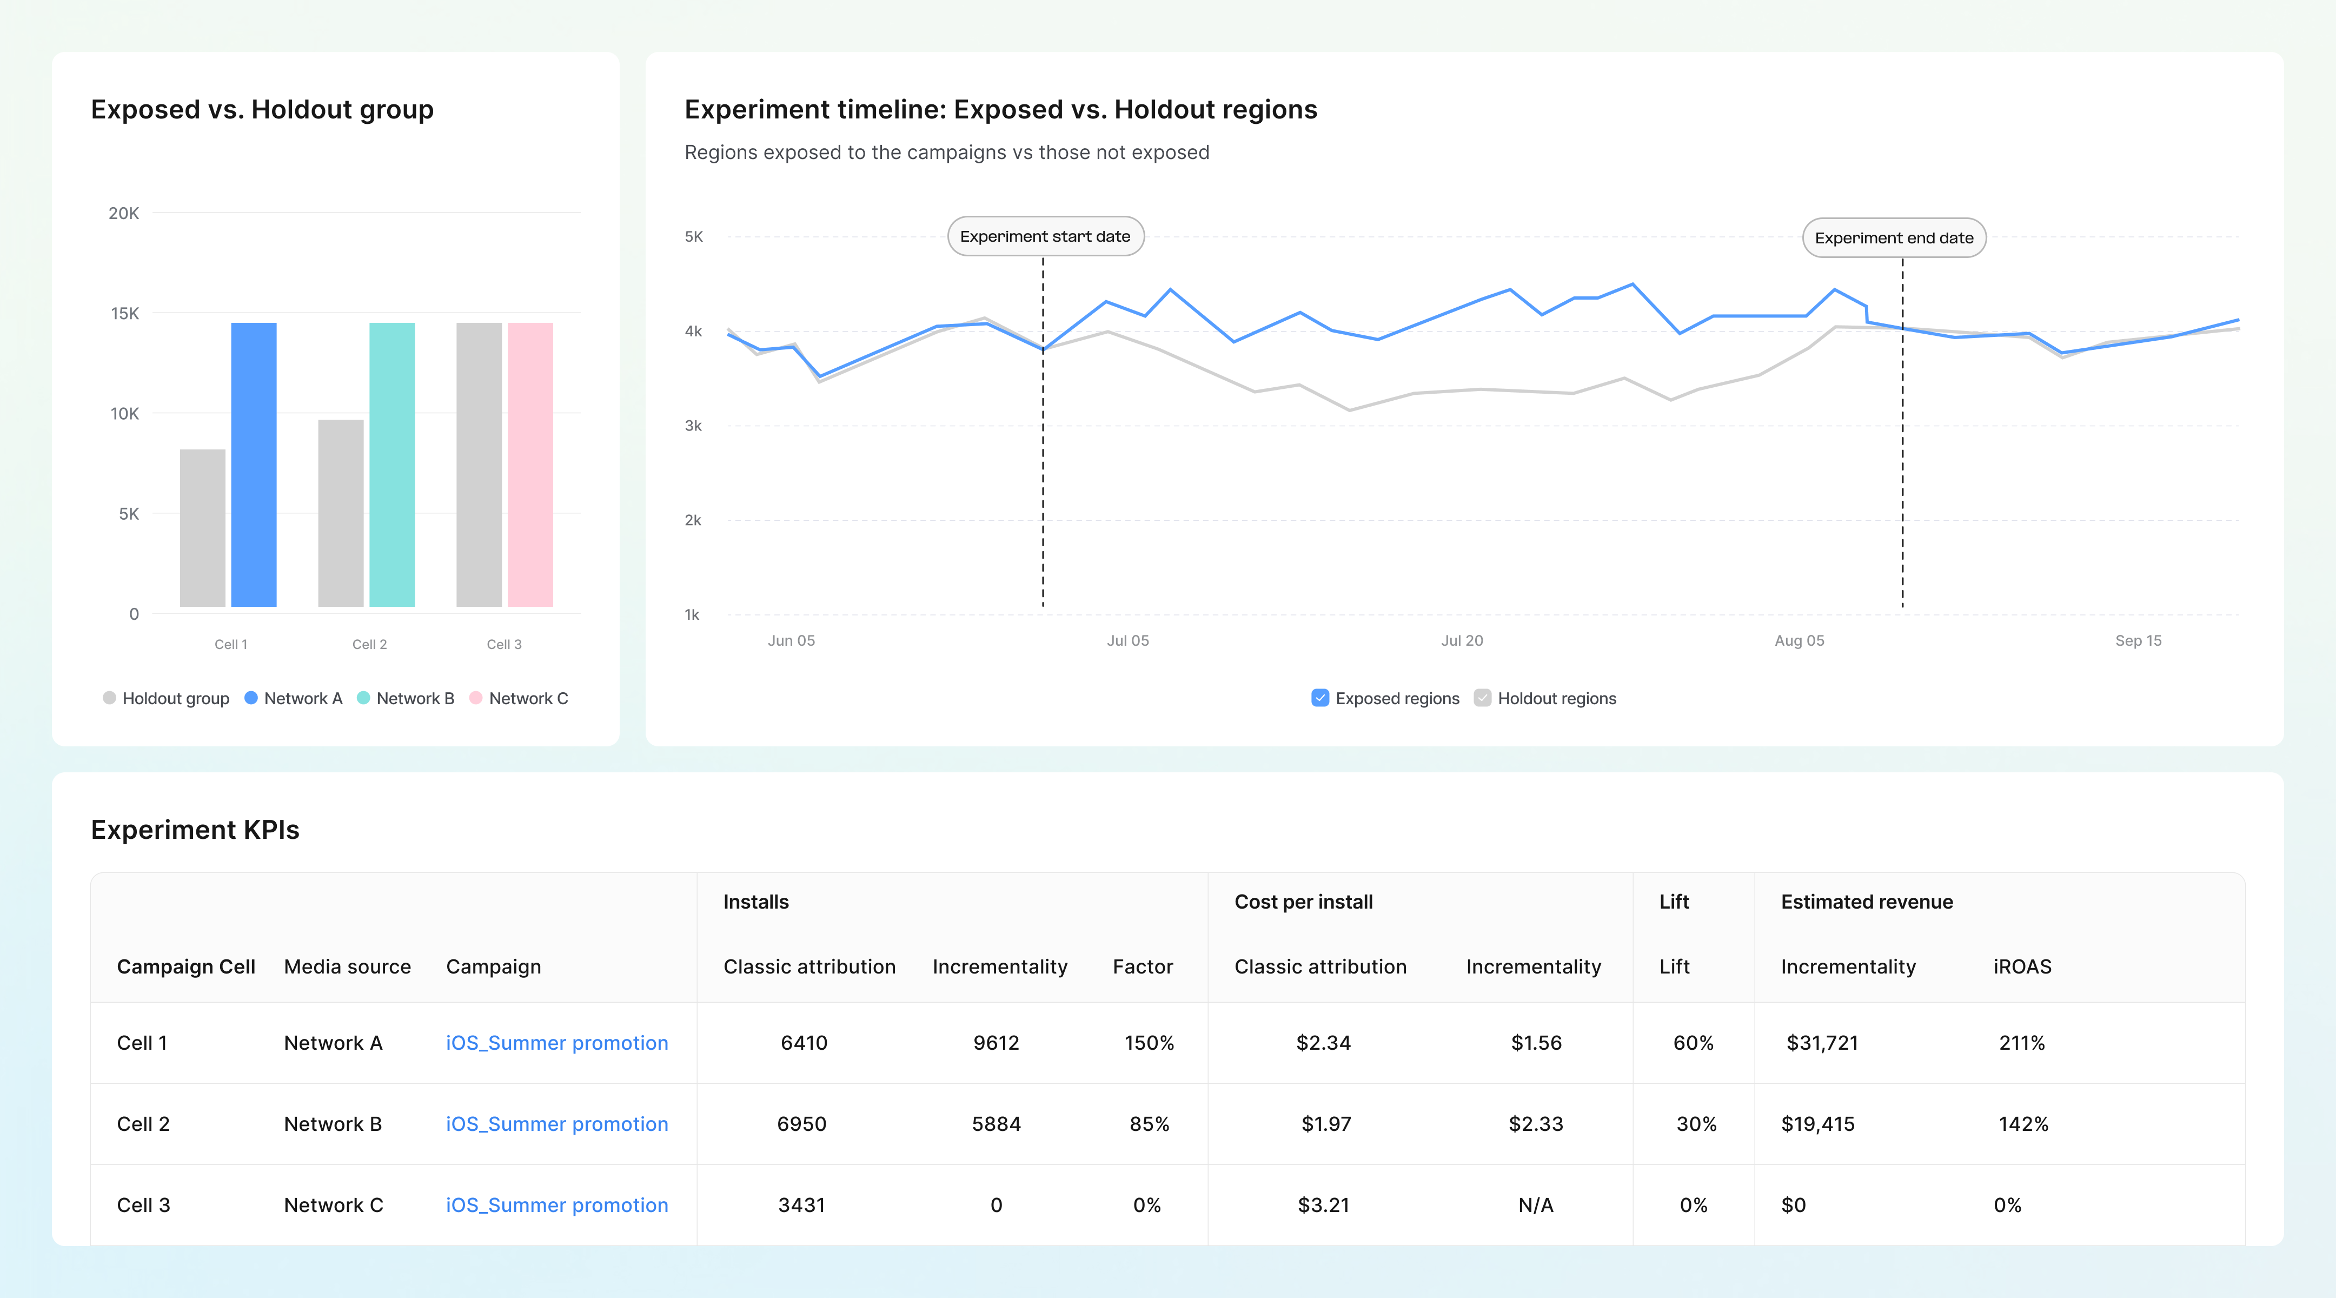Click Network B legend dot

[363, 698]
